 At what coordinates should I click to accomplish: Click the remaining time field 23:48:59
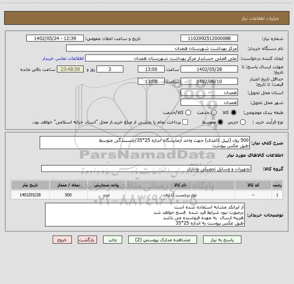(70, 69)
